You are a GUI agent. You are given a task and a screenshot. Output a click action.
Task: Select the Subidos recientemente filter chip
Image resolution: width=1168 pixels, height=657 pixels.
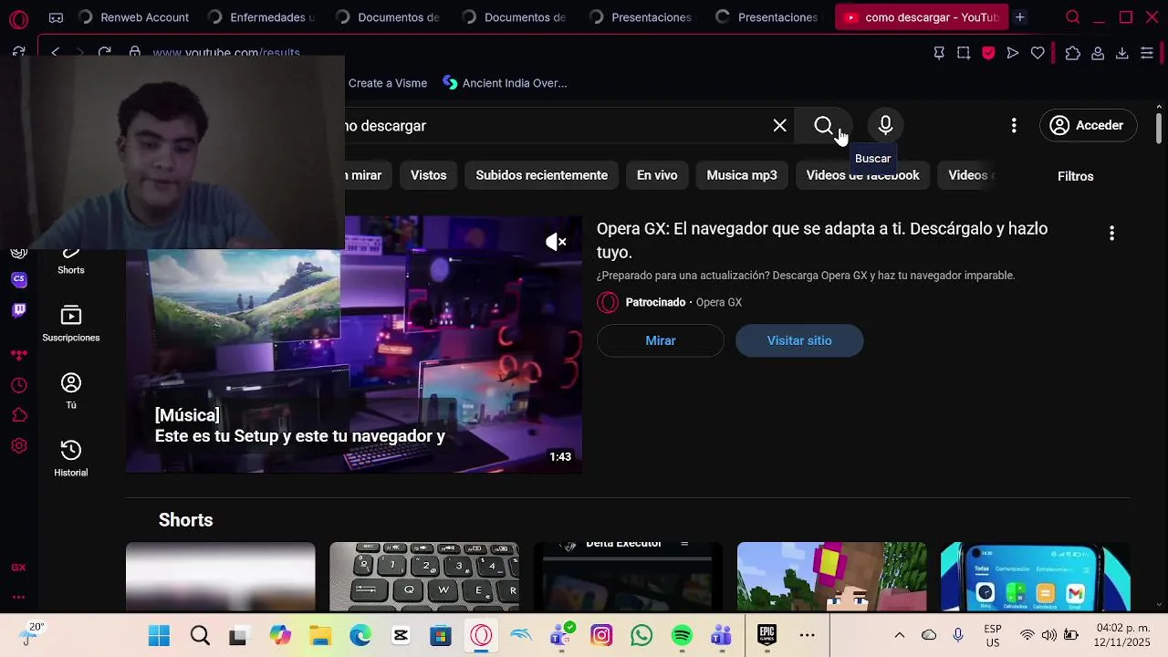click(541, 175)
